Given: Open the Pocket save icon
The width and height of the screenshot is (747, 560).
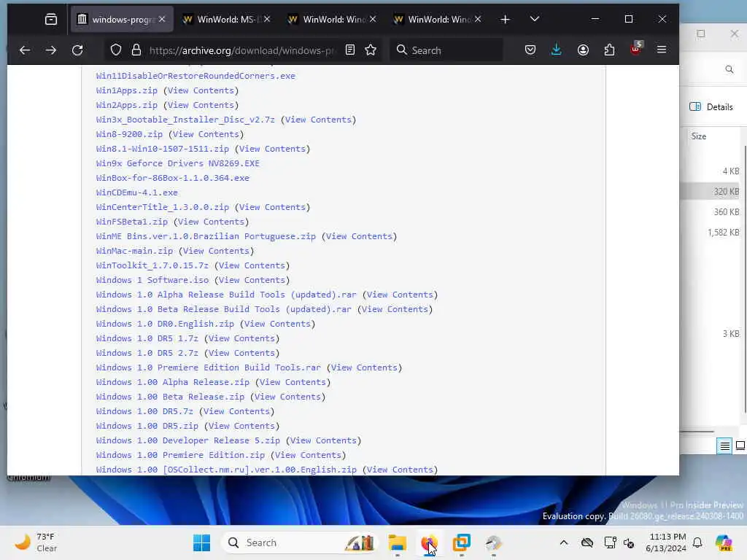Looking at the screenshot, I should (530, 50).
